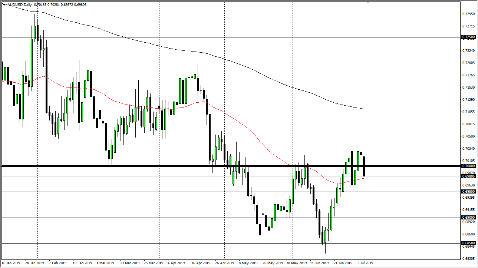Image resolution: width=478 pixels, height=268 pixels.
Task: Click the 0.68500 price level label
Action: coord(468,242)
